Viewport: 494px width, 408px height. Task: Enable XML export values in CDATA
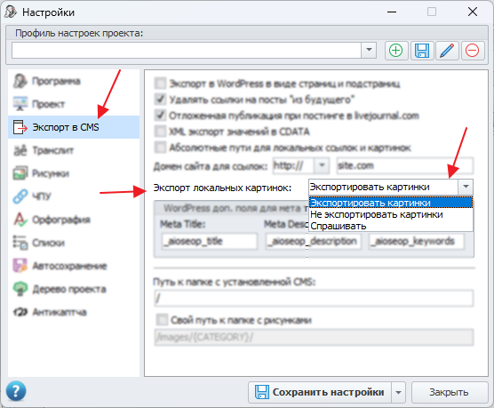[x=160, y=132]
